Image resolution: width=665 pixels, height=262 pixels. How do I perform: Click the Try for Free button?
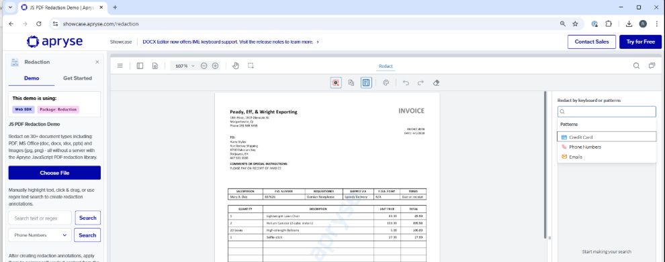coord(640,42)
